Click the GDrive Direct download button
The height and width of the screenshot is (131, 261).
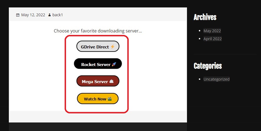(98, 47)
